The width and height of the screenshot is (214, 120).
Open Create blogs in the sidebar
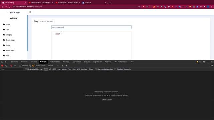pos(10,40)
